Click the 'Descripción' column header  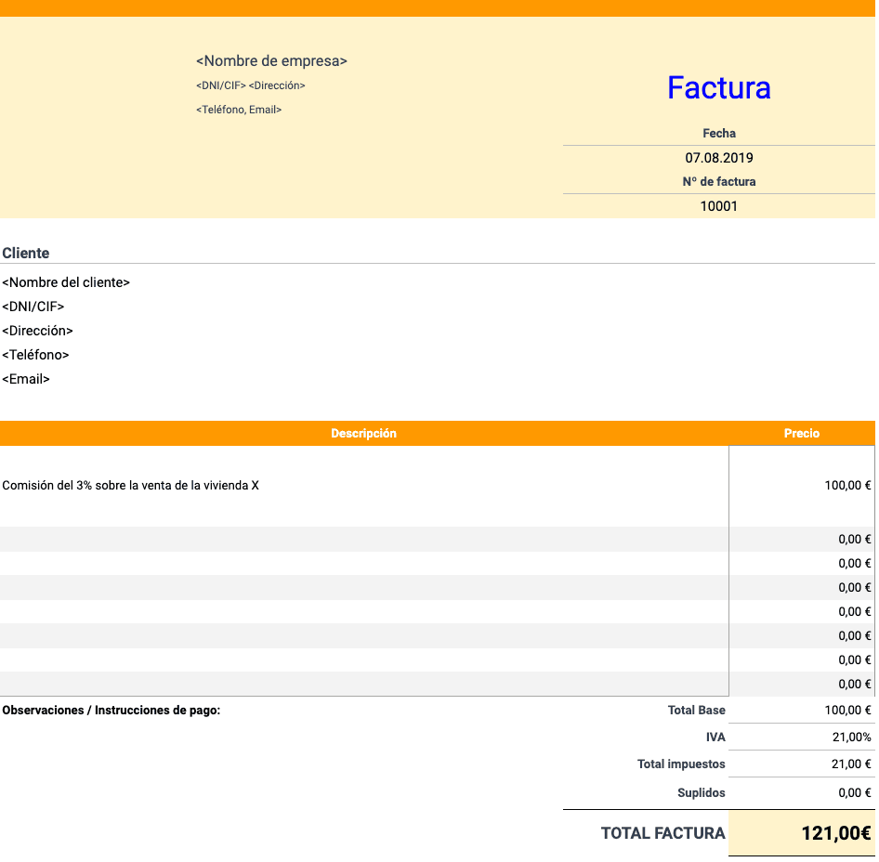pyautogui.click(x=364, y=433)
